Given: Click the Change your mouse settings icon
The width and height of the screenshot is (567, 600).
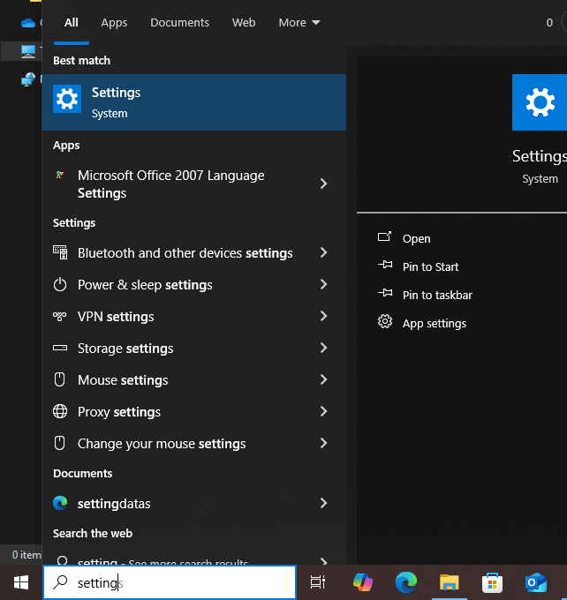Looking at the screenshot, I should [60, 443].
